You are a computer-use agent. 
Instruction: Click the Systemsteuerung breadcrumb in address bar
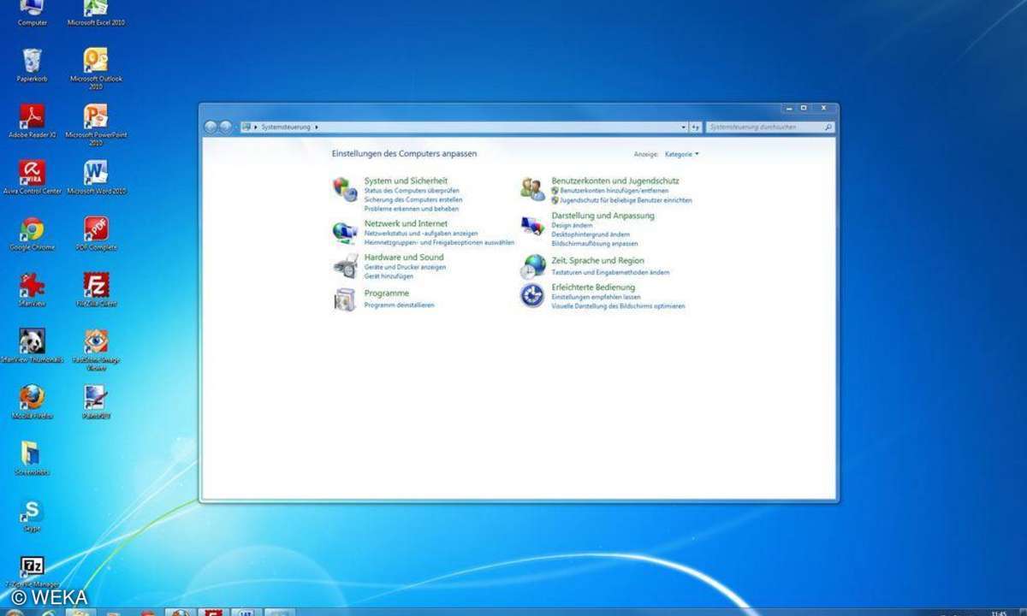[x=286, y=127]
